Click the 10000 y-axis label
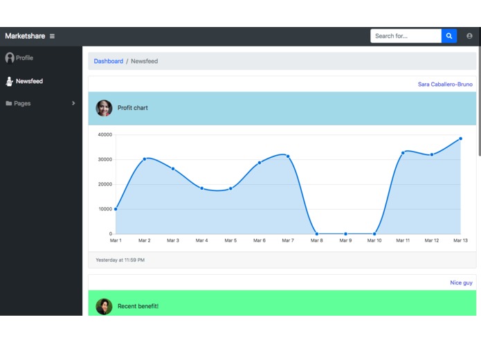The width and height of the screenshot is (481, 342). (105, 209)
